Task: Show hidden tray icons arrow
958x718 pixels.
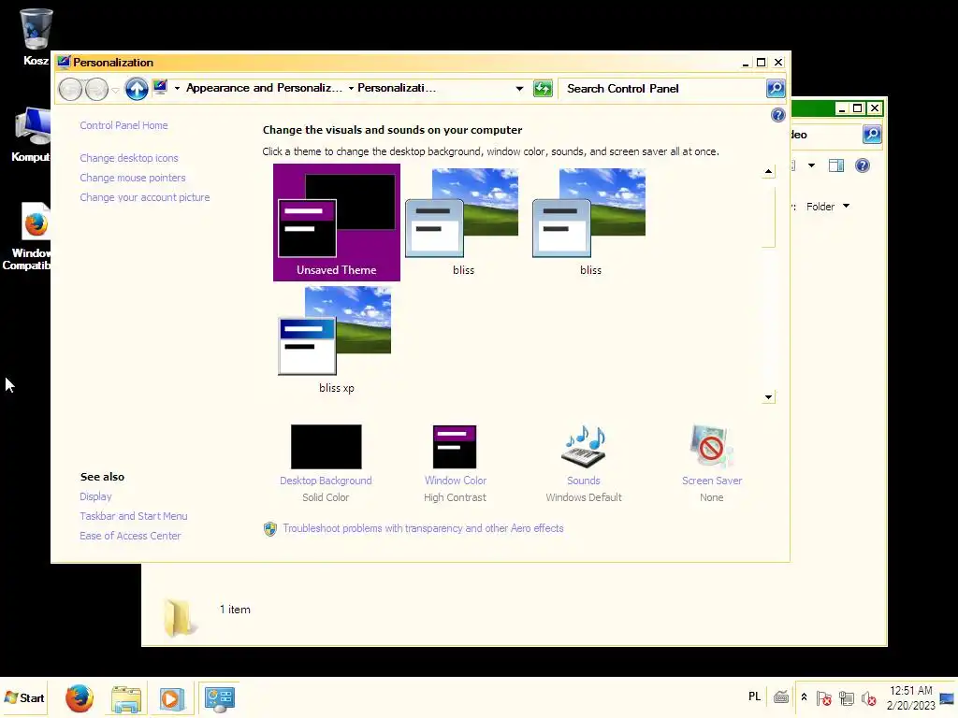Action: (804, 697)
